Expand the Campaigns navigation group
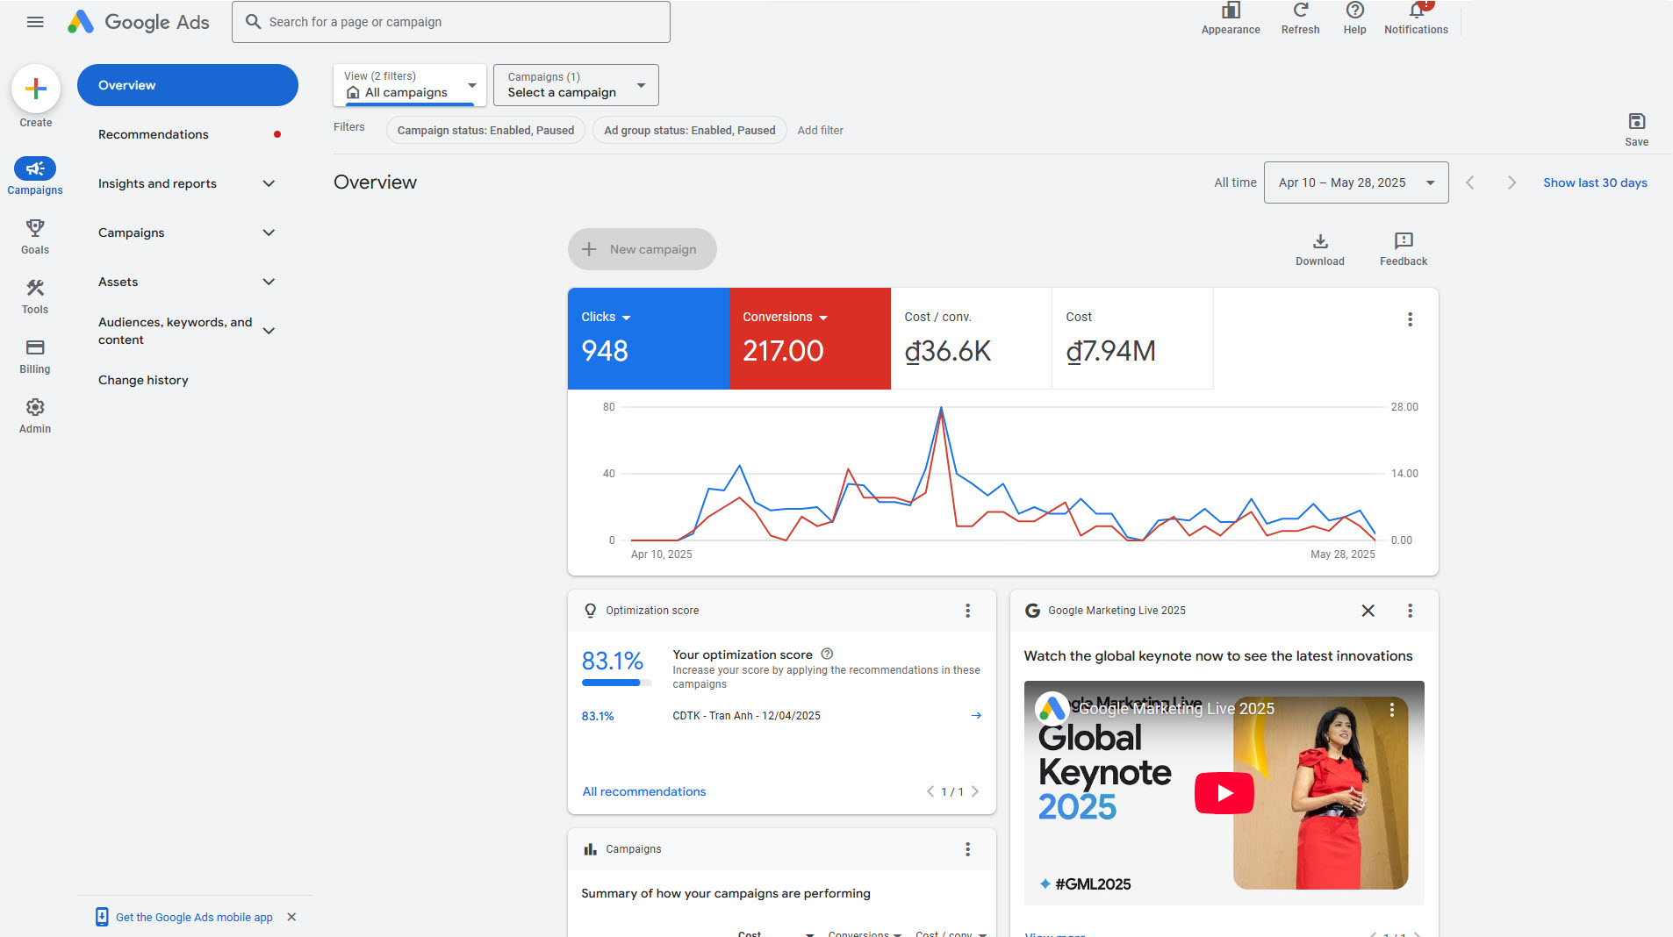 tap(269, 232)
